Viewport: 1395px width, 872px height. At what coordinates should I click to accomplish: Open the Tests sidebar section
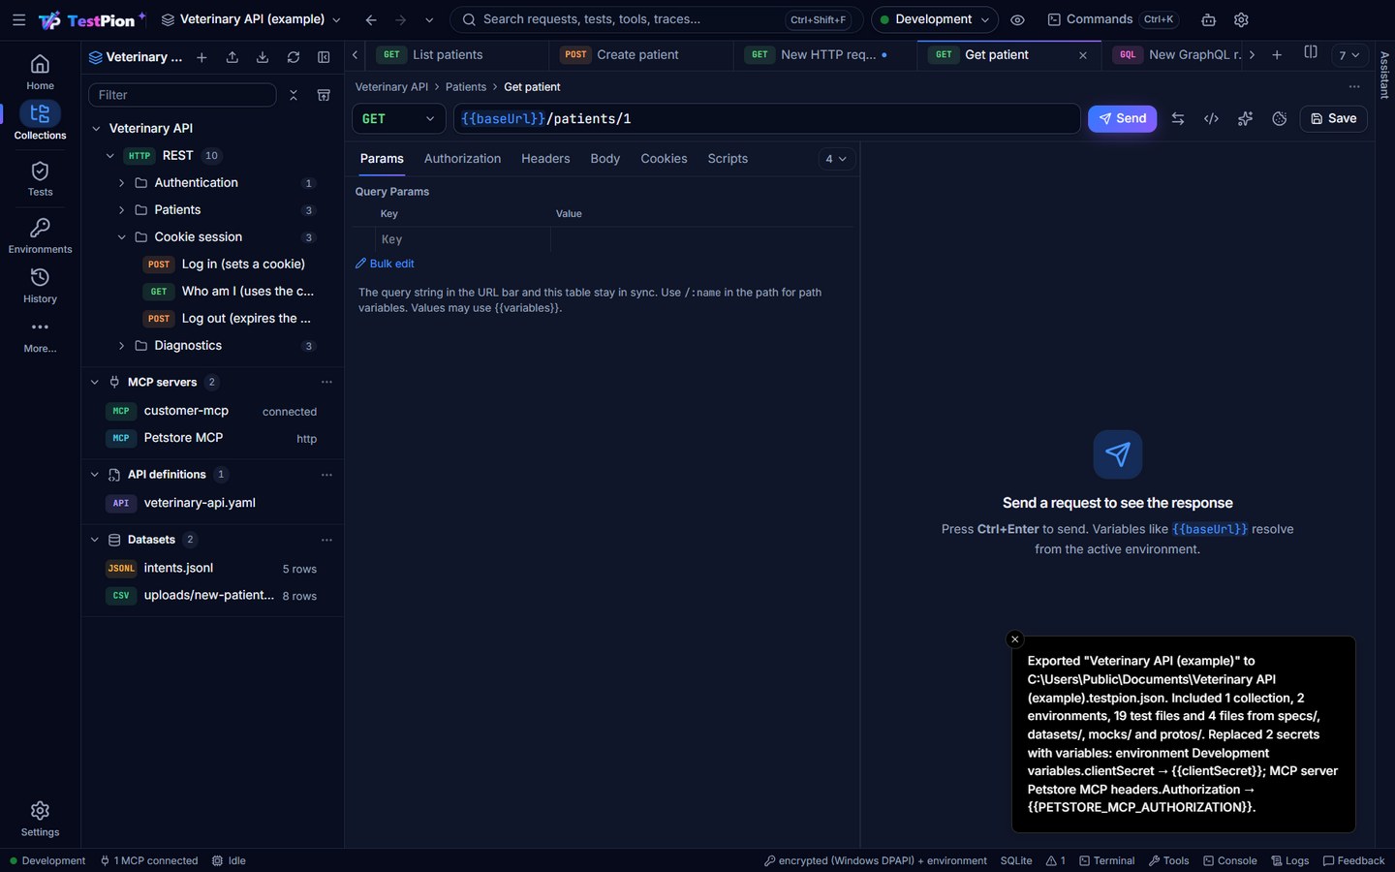(40, 178)
